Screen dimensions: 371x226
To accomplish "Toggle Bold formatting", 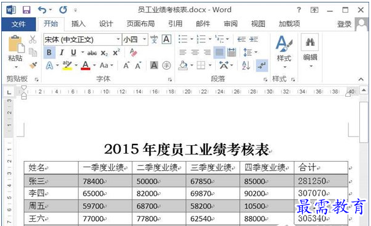I will (x=49, y=53).
